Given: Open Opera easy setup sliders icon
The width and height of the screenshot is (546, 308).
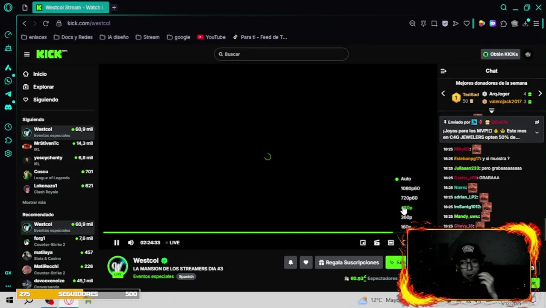Looking at the screenshot, I should (x=536, y=24).
